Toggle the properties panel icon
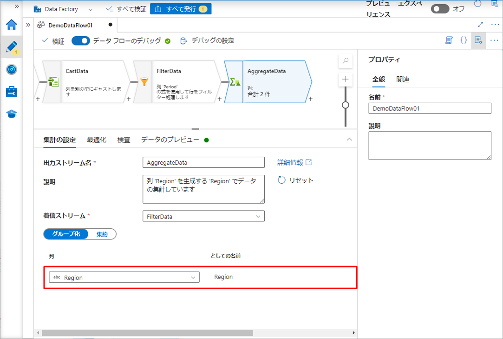Viewport: 503px width, 339px height. 478,40
